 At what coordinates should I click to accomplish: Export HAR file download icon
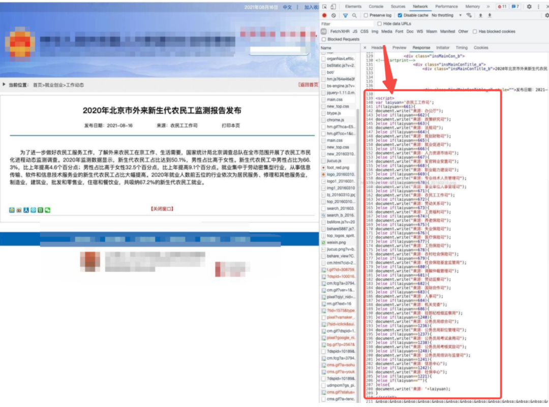(490, 15)
